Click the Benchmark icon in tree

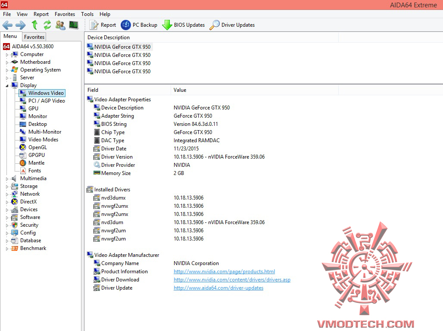pyautogui.click(x=15, y=248)
